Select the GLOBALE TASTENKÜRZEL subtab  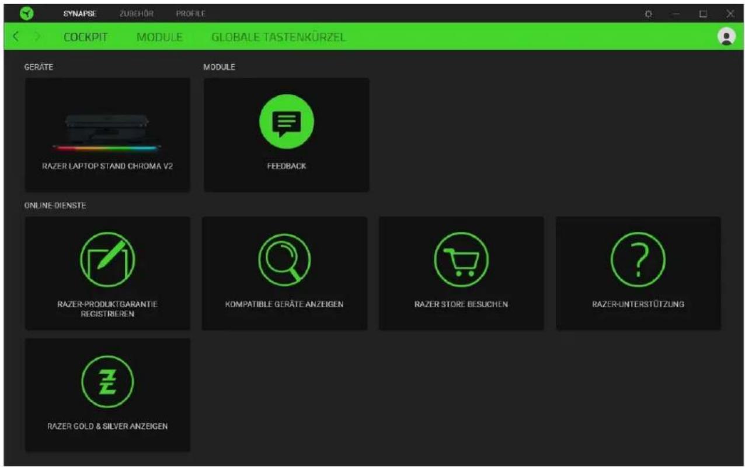[x=278, y=37]
